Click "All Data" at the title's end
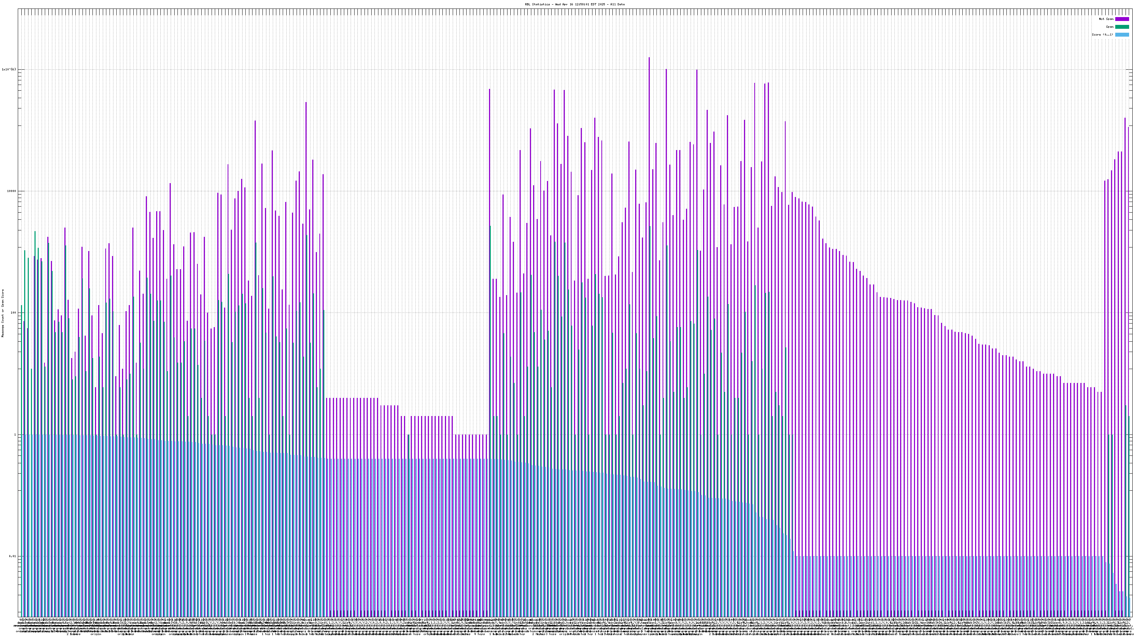 (618, 4)
